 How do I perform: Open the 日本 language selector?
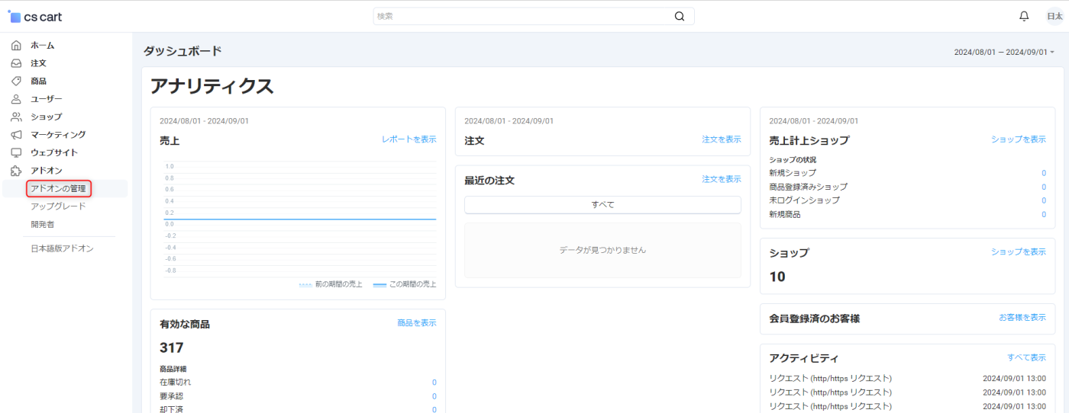click(1054, 16)
